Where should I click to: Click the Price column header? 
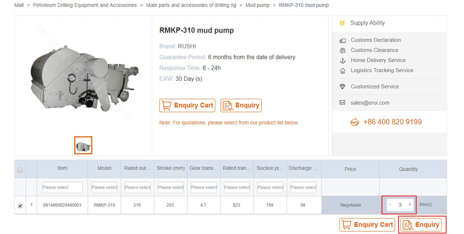350,169
